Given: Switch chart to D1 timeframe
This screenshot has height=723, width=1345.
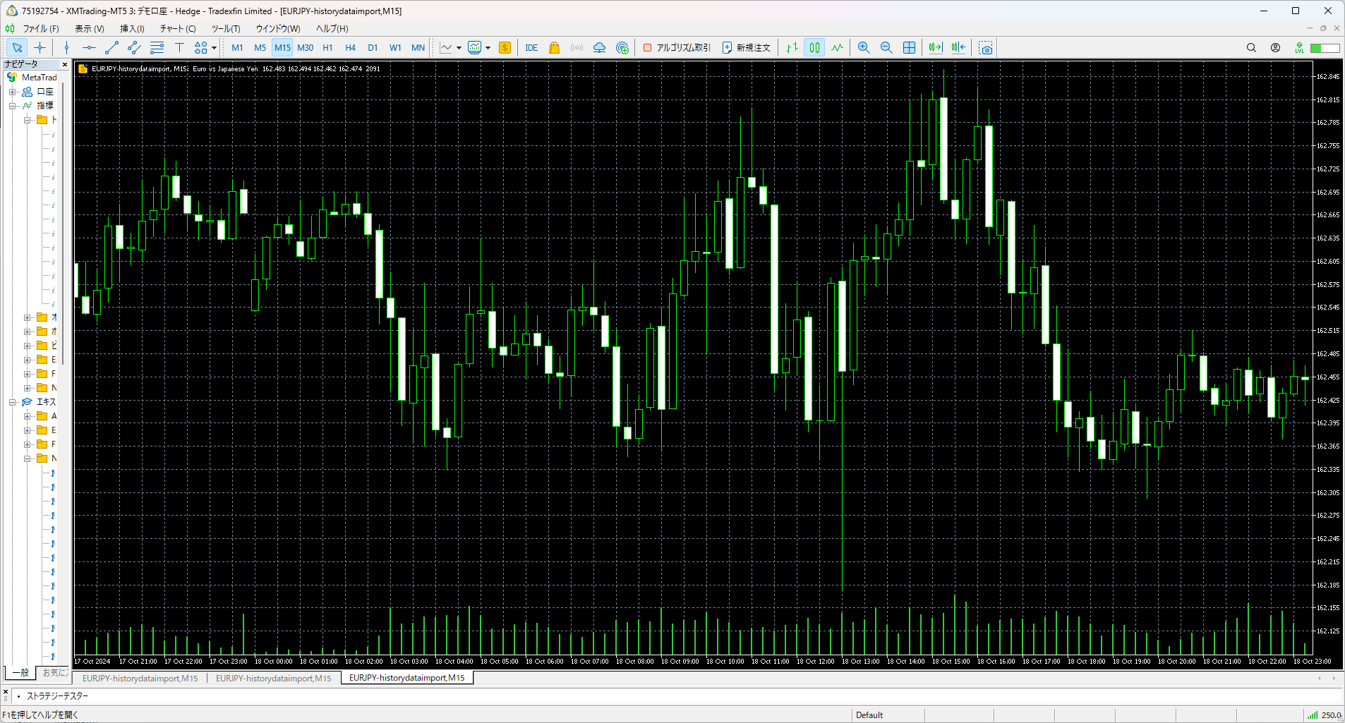Looking at the screenshot, I should tap(373, 47).
